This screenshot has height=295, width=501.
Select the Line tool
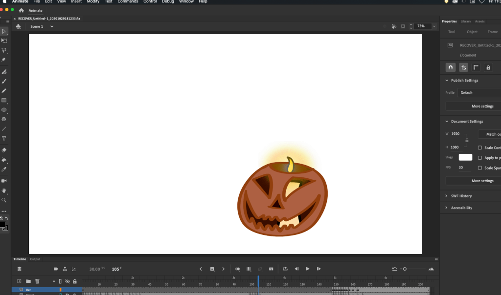4,129
